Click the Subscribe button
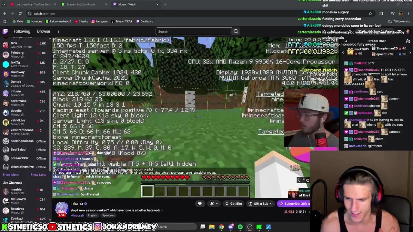Image resolution: width=413 pixels, height=232 pixels. [293, 204]
